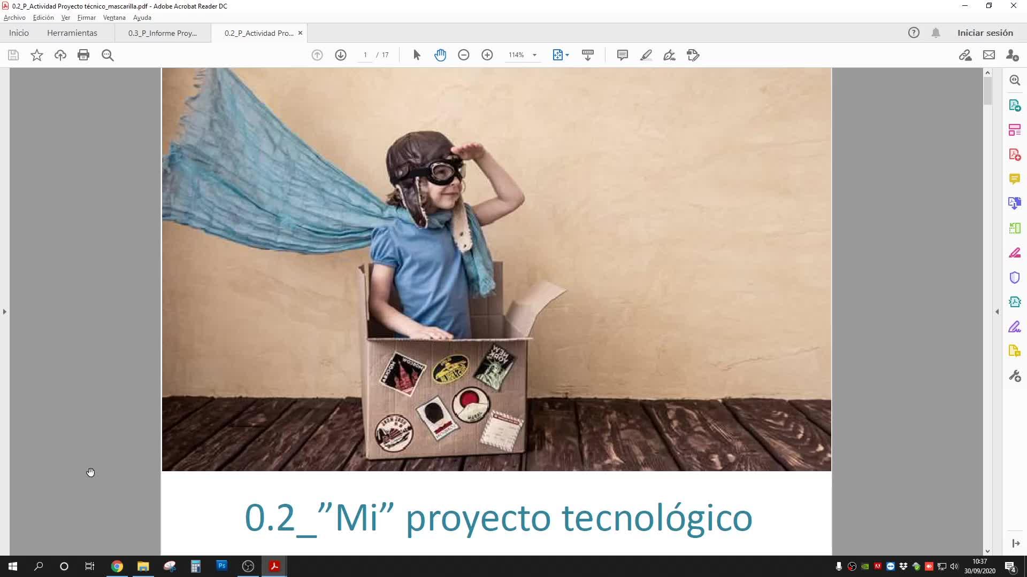Select the highlight text tool

pyautogui.click(x=646, y=55)
